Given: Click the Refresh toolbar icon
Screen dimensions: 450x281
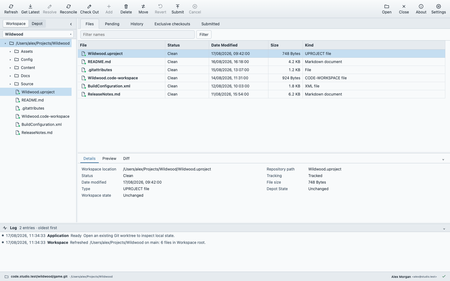Looking at the screenshot, I should coord(11,6).
